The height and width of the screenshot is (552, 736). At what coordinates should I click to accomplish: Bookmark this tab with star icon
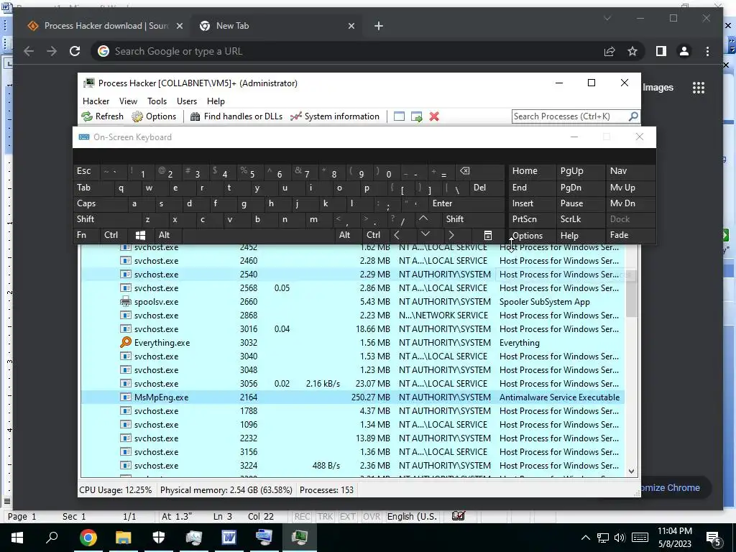click(x=632, y=51)
